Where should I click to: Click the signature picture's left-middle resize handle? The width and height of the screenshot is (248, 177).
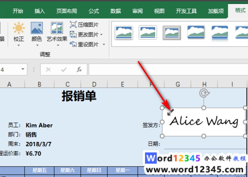tap(162, 122)
